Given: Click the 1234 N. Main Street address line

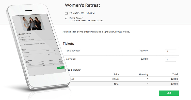Looking at the screenshot, I should pos(86,21).
